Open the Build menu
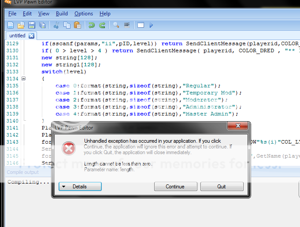Screen dimensions: 300x227 tap(62, 14)
